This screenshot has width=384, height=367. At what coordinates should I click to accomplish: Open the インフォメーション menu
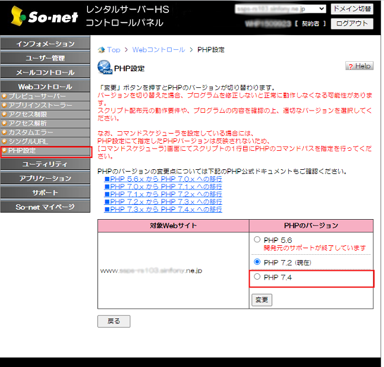pos(45,44)
